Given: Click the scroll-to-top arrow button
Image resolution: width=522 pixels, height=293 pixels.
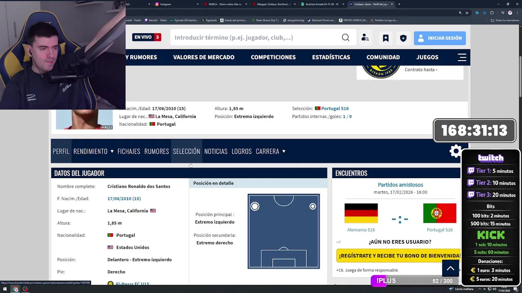Looking at the screenshot, I should coord(450,268).
